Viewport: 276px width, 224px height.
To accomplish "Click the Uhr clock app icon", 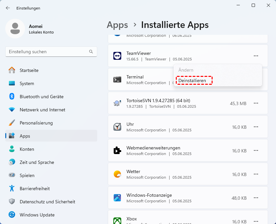I will pos(117,127).
